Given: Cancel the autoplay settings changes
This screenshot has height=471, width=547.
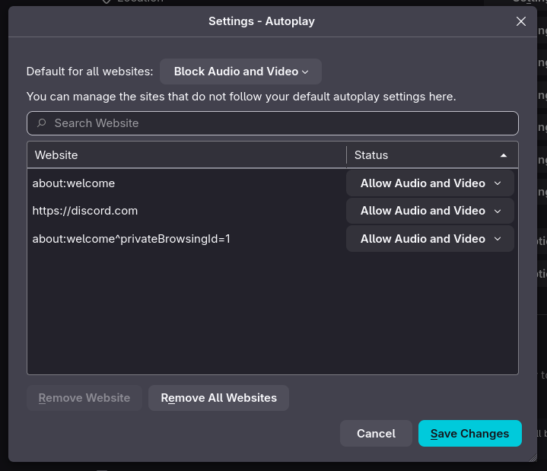Looking at the screenshot, I should [376, 434].
